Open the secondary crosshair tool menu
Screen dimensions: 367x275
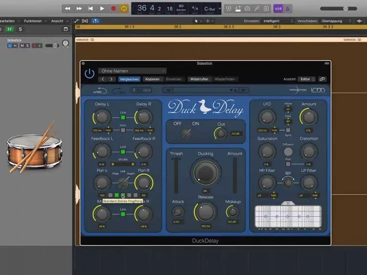click(209, 21)
